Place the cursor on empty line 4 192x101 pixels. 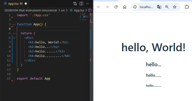point(48,29)
